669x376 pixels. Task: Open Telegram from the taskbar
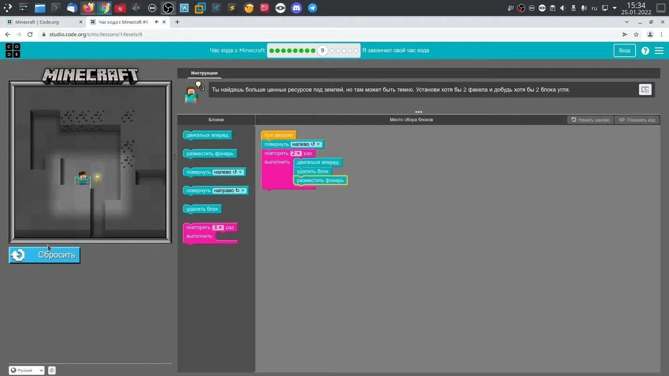point(313,8)
